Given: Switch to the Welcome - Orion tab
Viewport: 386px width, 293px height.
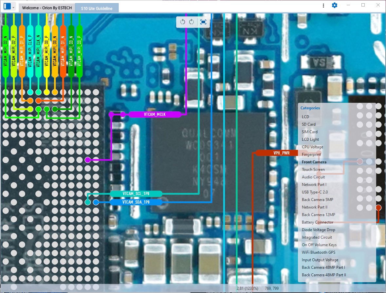Looking at the screenshot, I should [x=47, y=8].
